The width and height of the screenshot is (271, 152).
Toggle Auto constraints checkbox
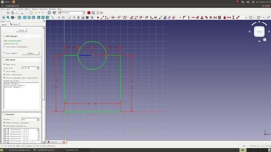point(5,74)
